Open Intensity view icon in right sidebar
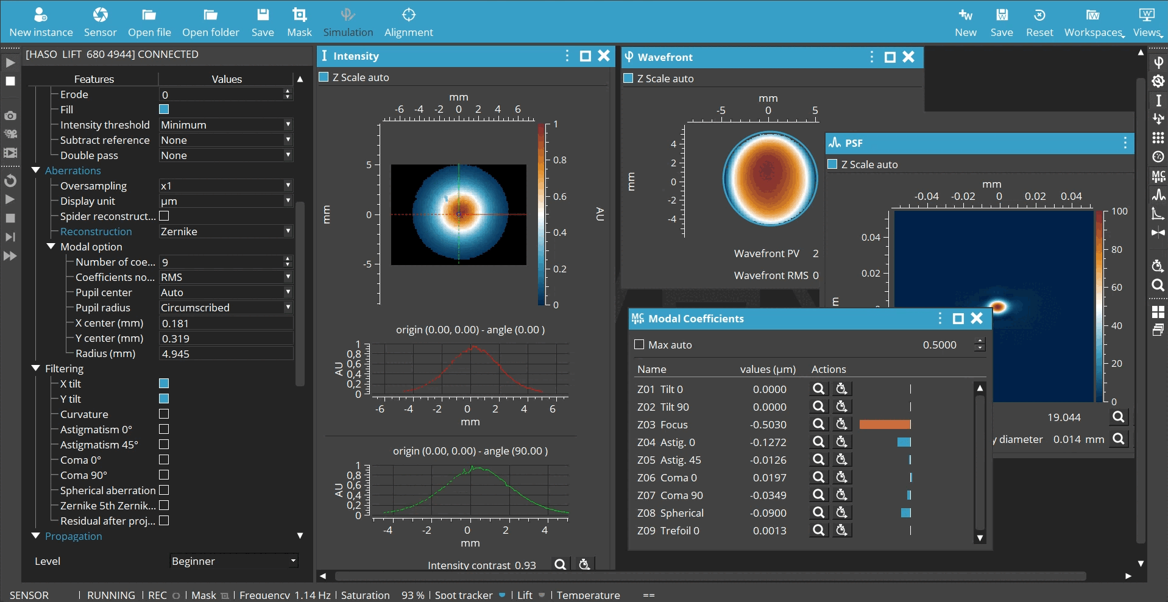Screen dimensions: 1168x602 [1158, 100]
